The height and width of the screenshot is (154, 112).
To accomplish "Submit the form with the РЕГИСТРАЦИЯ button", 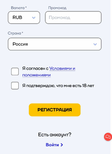I will [x=55, y=110].
